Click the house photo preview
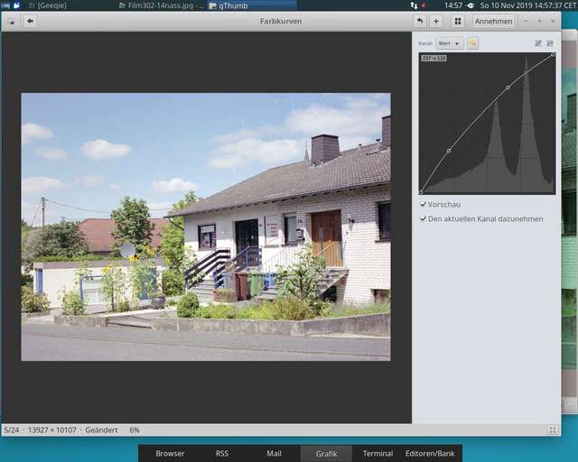Screen dimensions: 578x462 click(206, 226)
